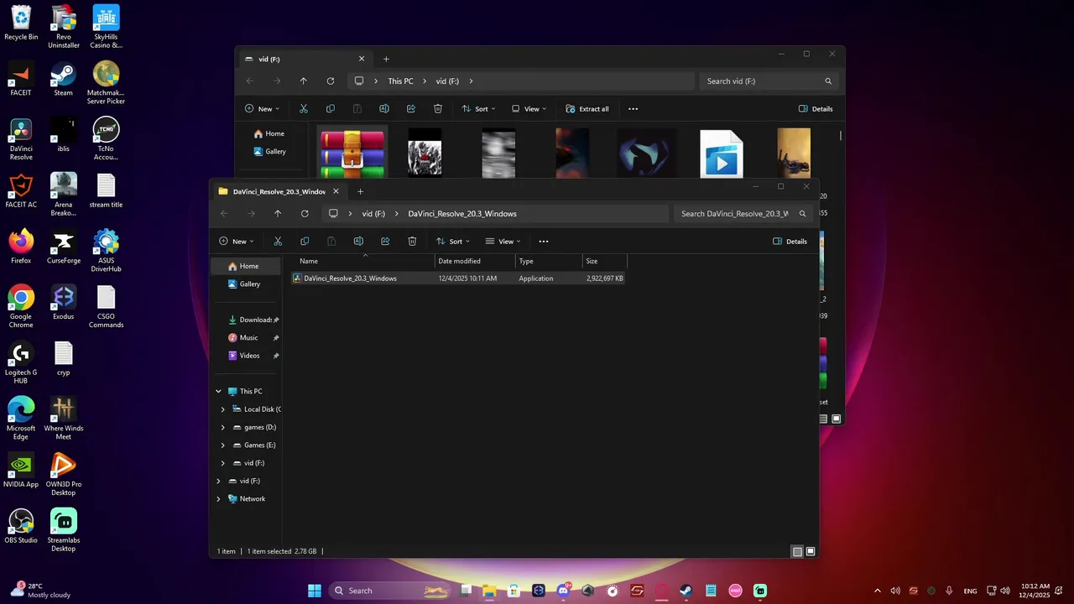
Task: Add new tab in DaVinci_Resolve_20.3_Windows window
Action: 361,191
